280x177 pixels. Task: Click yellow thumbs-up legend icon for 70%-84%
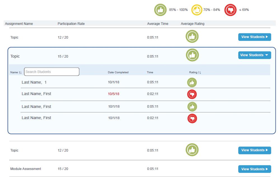click(197, 10)
